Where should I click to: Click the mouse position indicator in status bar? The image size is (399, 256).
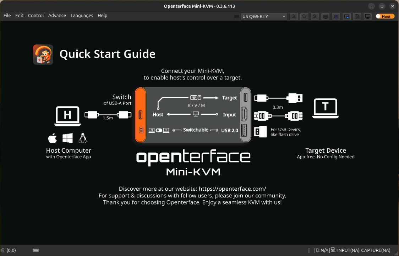coord(9,250)
